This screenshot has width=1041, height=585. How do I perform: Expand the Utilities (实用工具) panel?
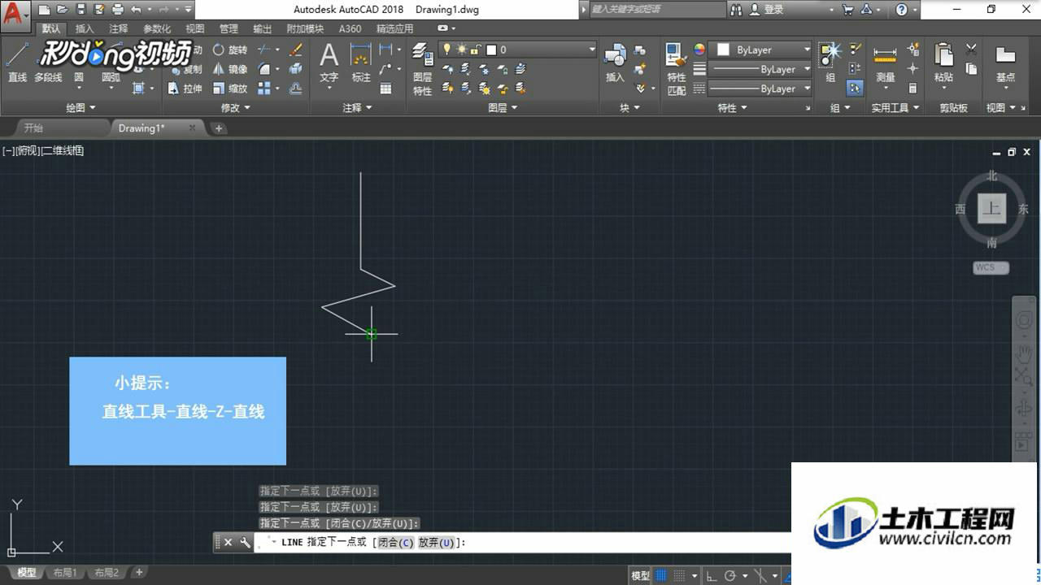[895, 108]
